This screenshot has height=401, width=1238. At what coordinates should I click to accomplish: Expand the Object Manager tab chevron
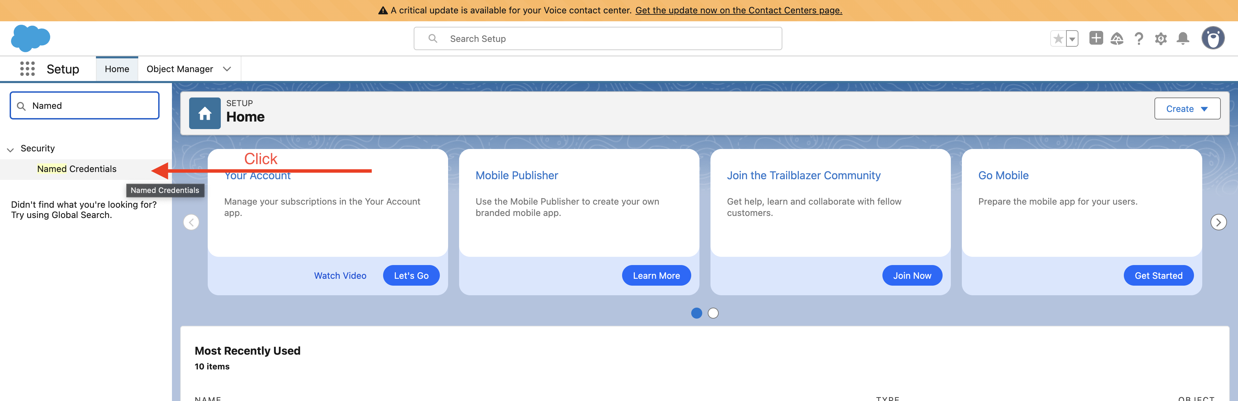(227, 69)
